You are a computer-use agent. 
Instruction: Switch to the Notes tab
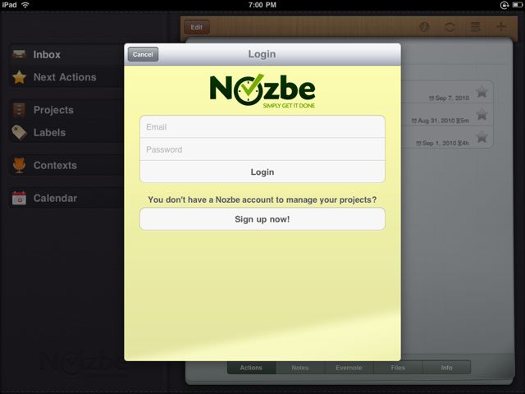(x=300, y=368)
